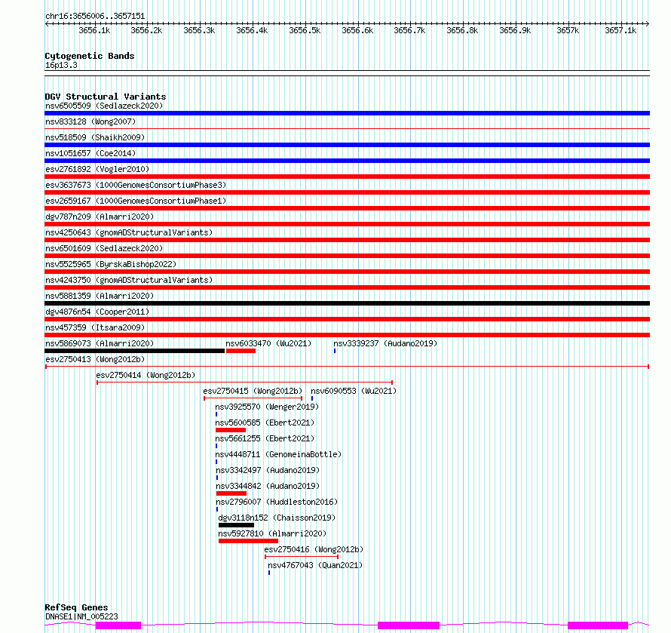Select esv2750416 (Wong2012b) label

(x=314, y=549)
